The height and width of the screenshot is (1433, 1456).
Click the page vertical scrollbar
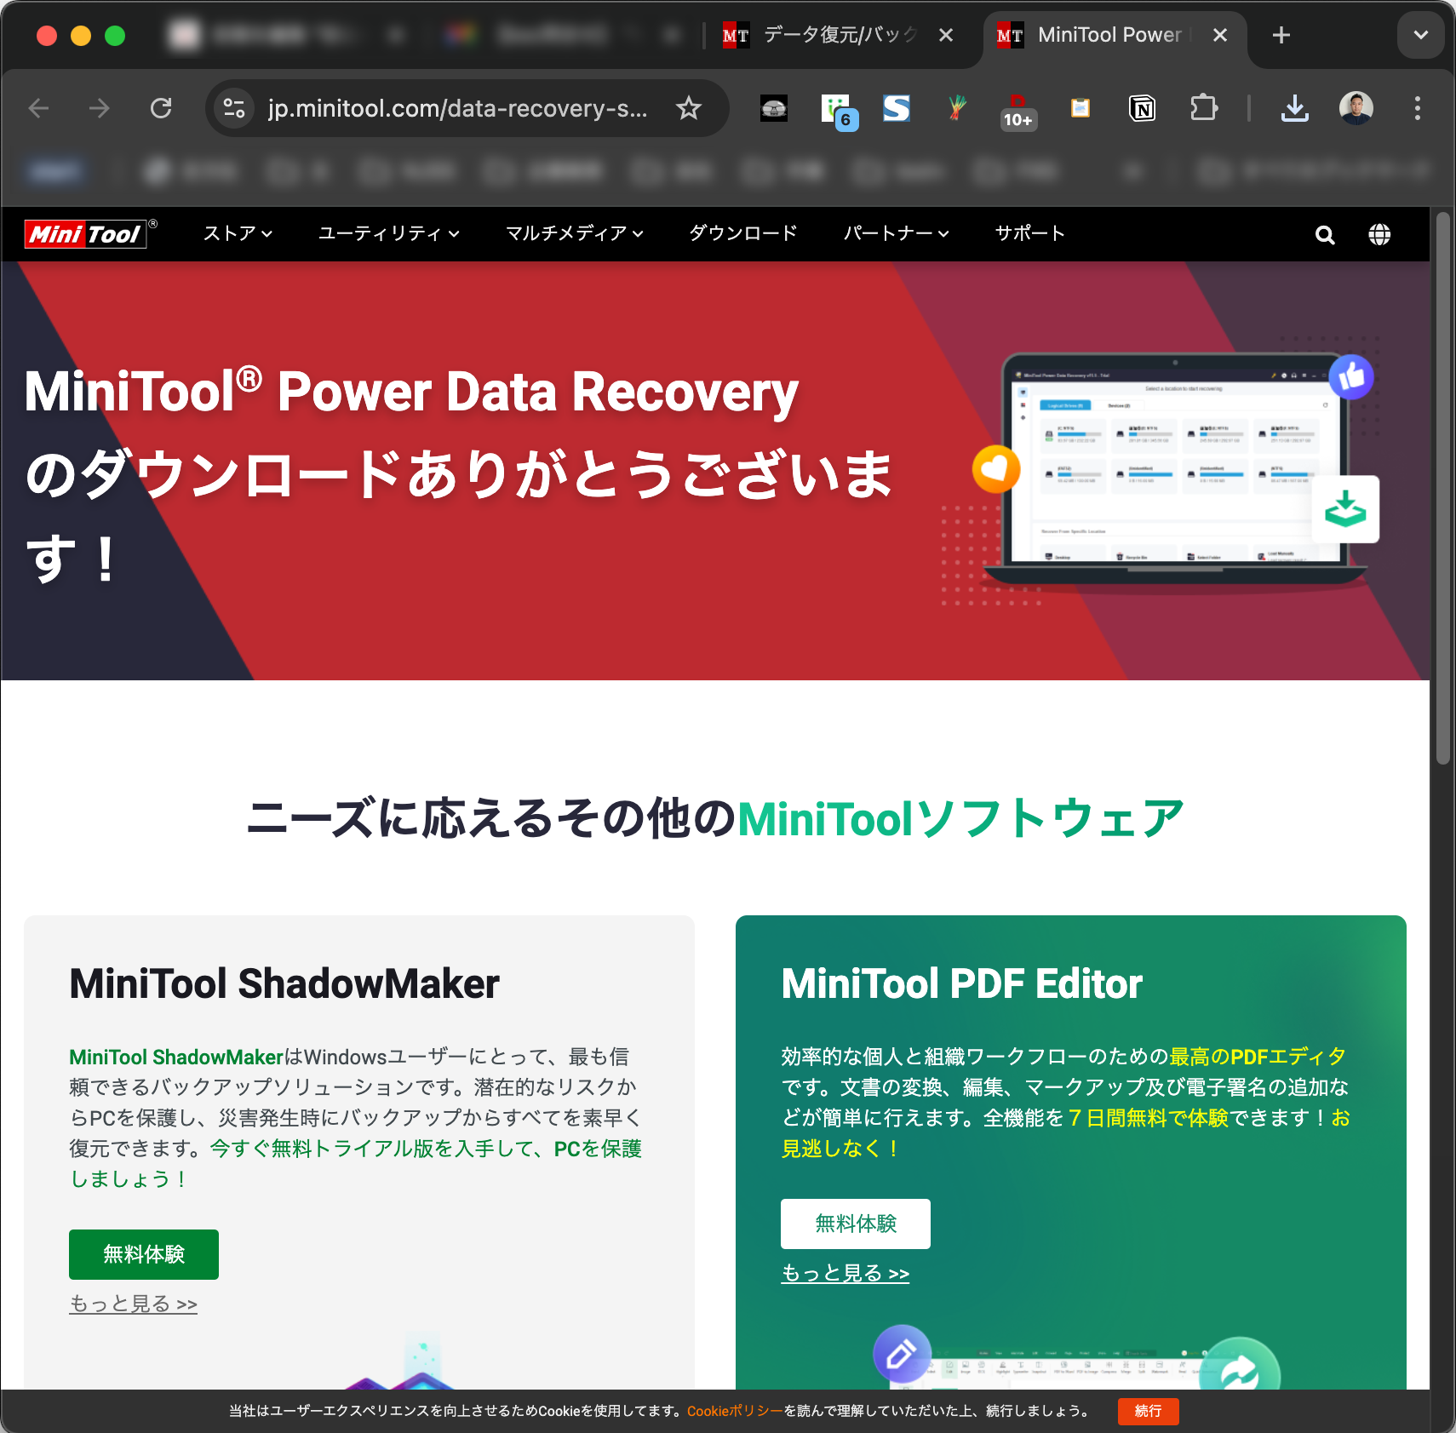[x=1442, y=490]
